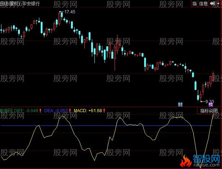The height and width of the screenshot is (169, 222).
Task: Click the DEA: -0.053 value
Action: [x=56, y=110]
